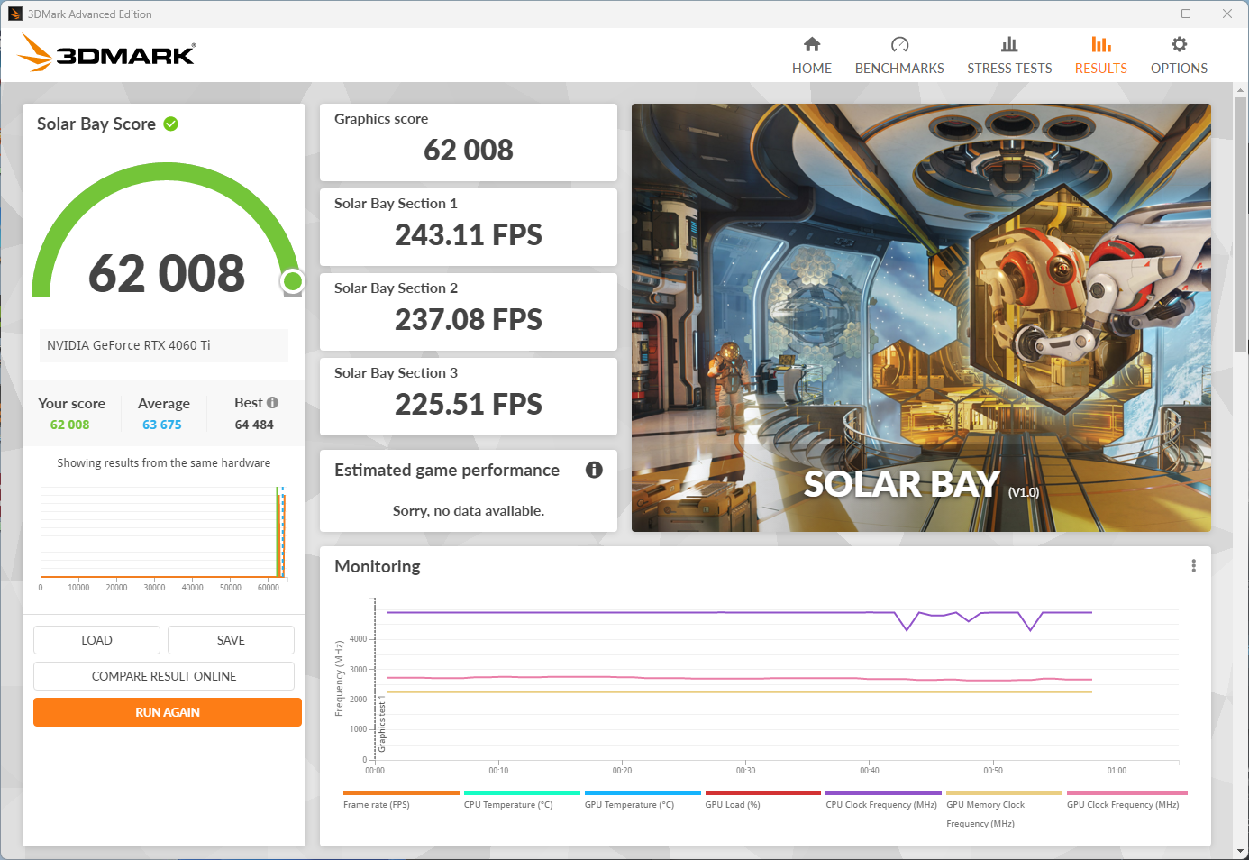Image resolution: width=1249 pixels, height=860 pixels.
Task: Click the 3DMark title bar app icon
Action: pyautogui.click(x=15, y=14)
